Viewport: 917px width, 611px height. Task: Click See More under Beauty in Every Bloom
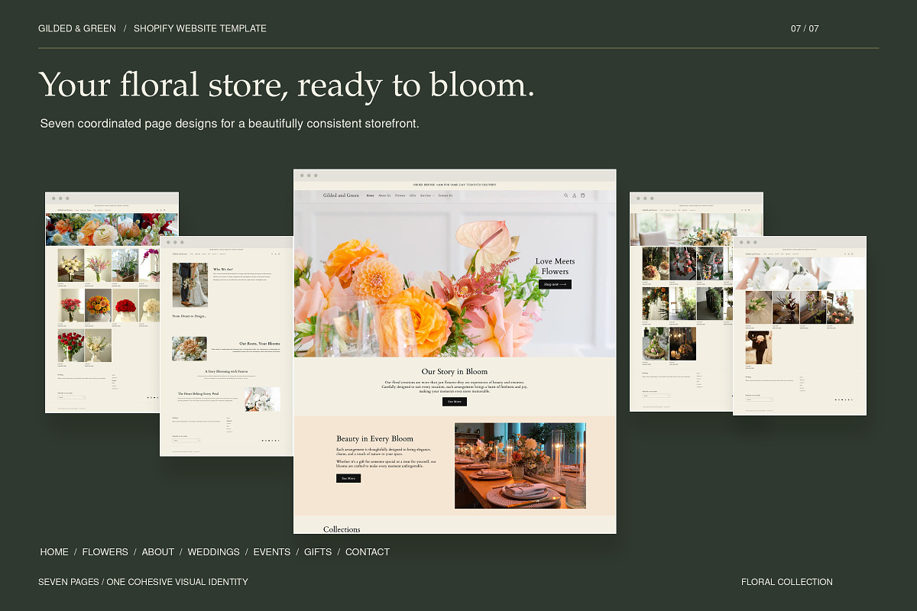348,478
